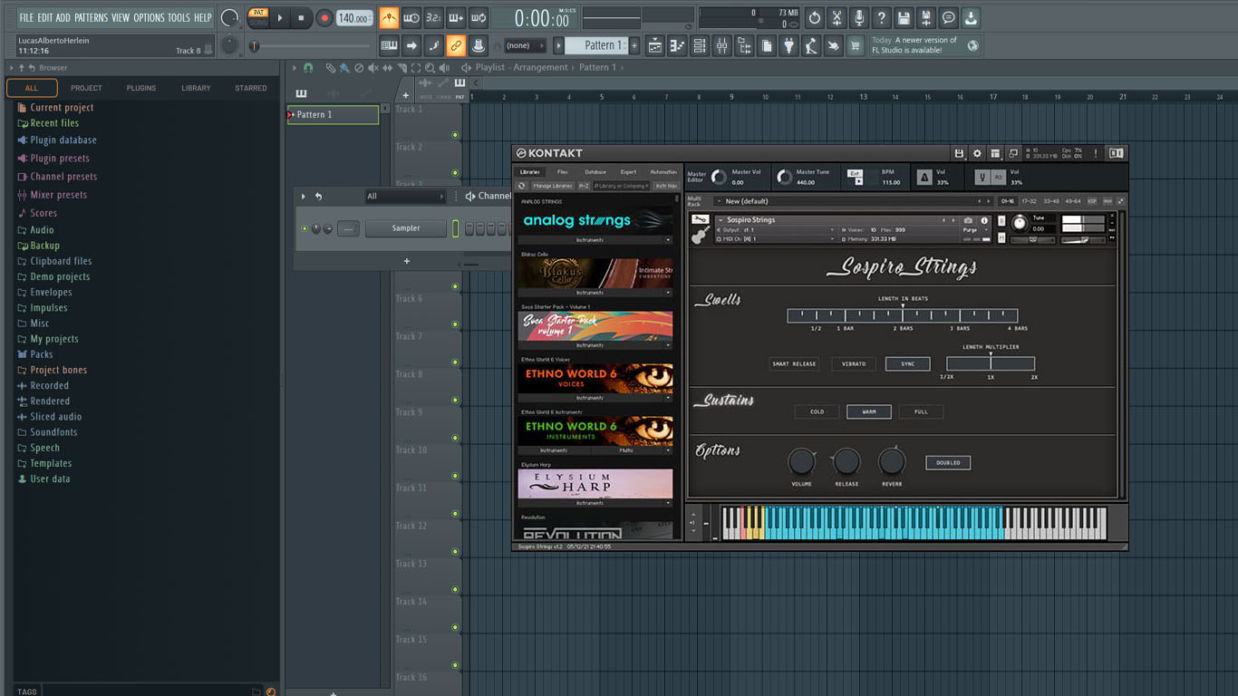
Task: Click the Sampler channel button
Action: coord(406,228)
